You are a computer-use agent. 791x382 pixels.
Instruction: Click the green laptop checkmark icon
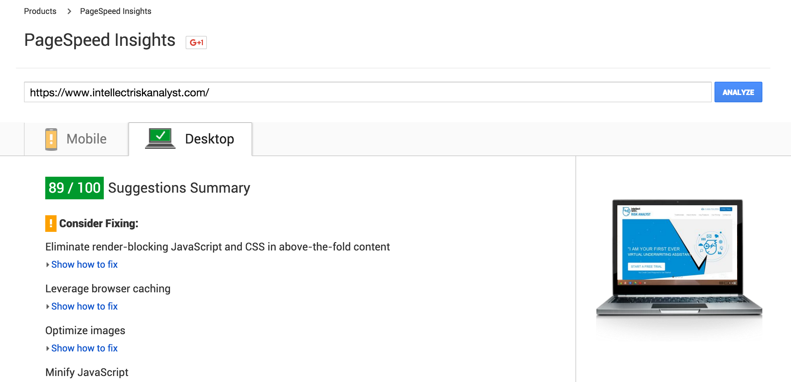(160, 138)
